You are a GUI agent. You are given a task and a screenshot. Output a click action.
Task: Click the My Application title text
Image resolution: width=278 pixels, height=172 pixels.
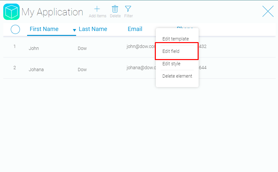pos(52,12)
